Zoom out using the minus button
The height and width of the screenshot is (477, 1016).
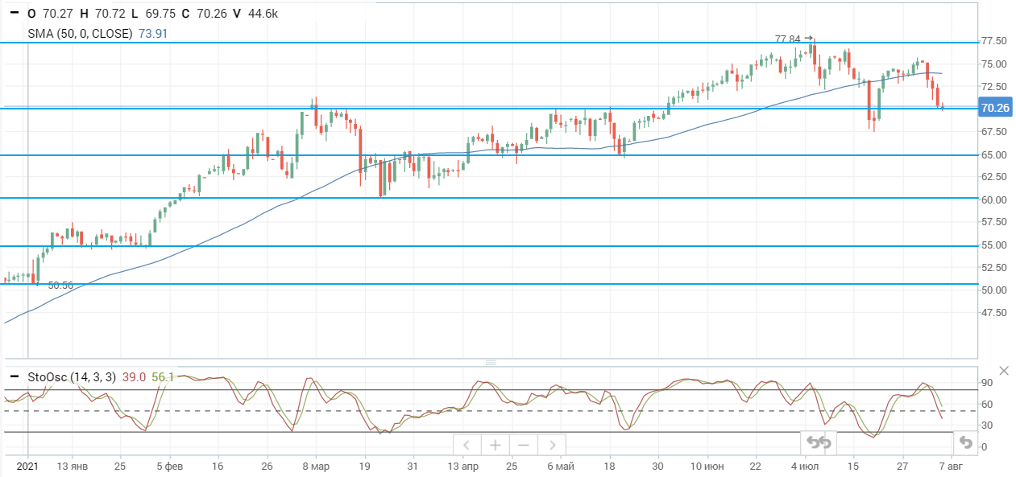click(524, 445)
